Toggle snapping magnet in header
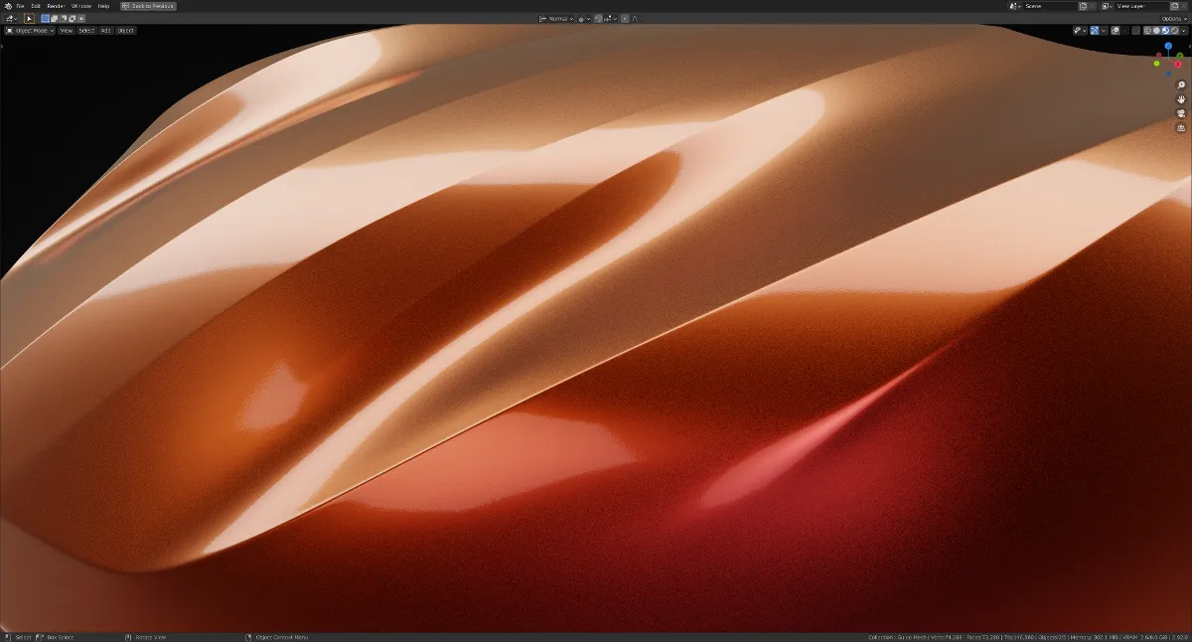1192x642 pixels. (x=598, y=18)
